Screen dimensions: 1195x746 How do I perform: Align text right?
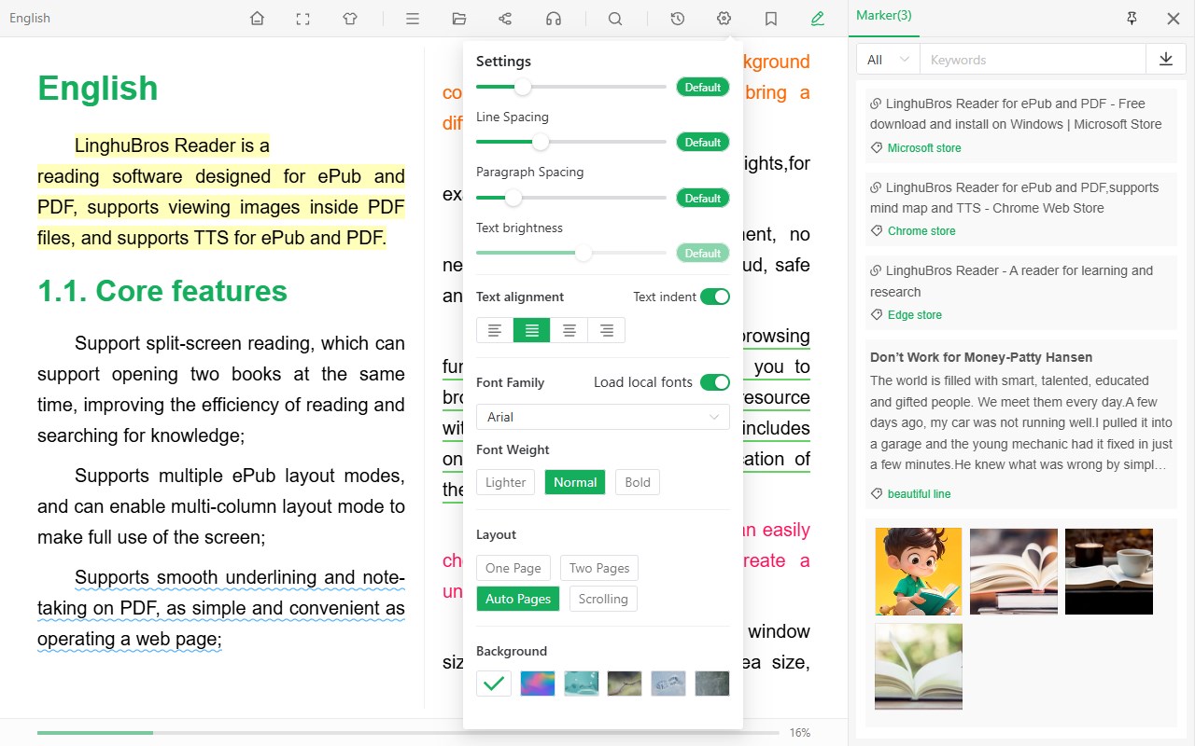pos(607,330)
